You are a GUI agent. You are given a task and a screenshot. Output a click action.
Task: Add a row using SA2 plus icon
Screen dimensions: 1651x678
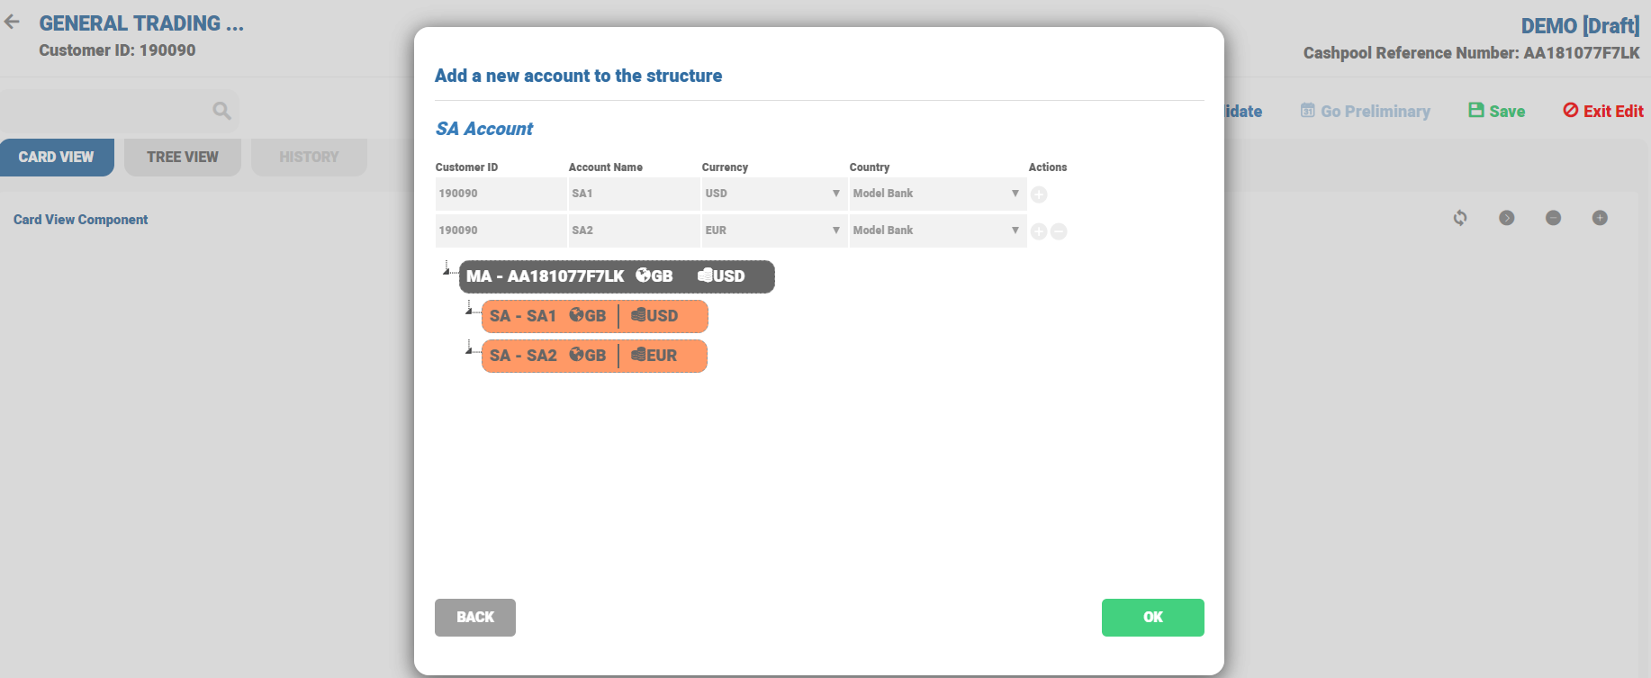pyautogui.click(x=1039, y=231)
